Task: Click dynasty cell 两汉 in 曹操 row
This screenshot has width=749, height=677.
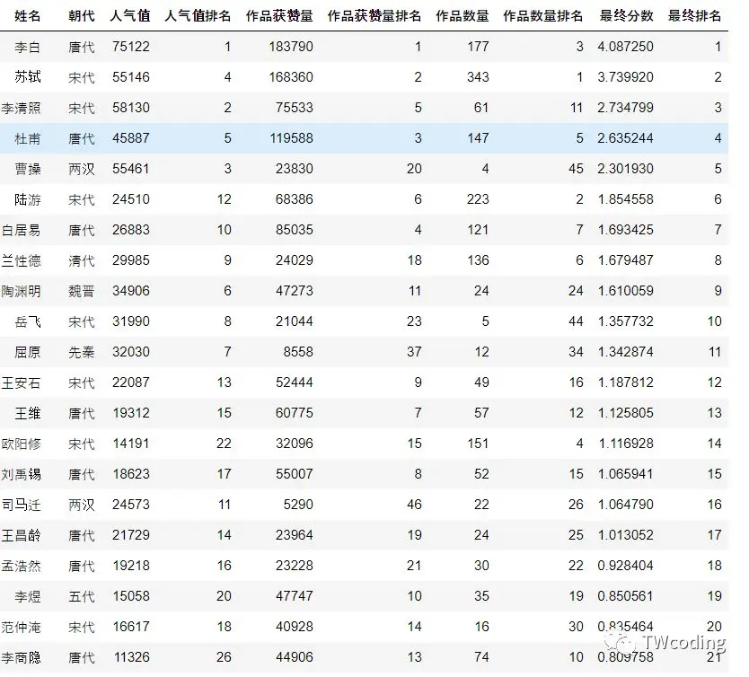Action: (81, 169)
